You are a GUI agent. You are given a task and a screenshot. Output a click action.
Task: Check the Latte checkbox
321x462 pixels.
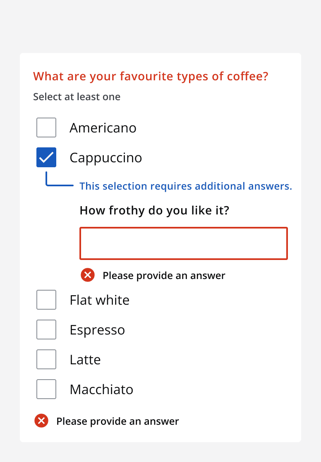tap(46, 359)
